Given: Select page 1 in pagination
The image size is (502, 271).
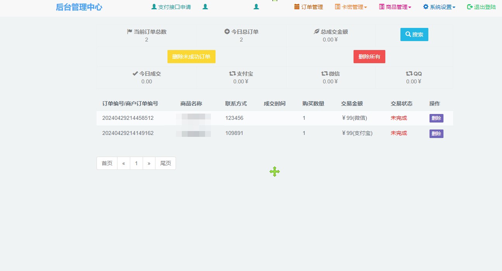Looking at the screenshot, I should [x=136, y=163].
